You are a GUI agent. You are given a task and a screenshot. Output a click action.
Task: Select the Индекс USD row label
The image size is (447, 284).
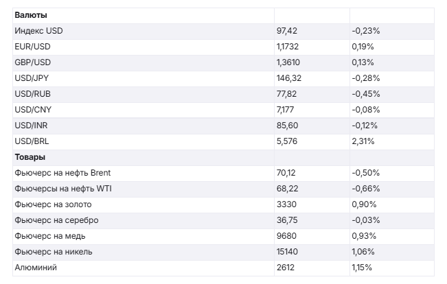pyautogui.click(x=38, y=31)
